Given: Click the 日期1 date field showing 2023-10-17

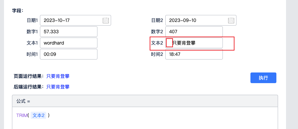Looking at the screenshot, I should [75, 20].
